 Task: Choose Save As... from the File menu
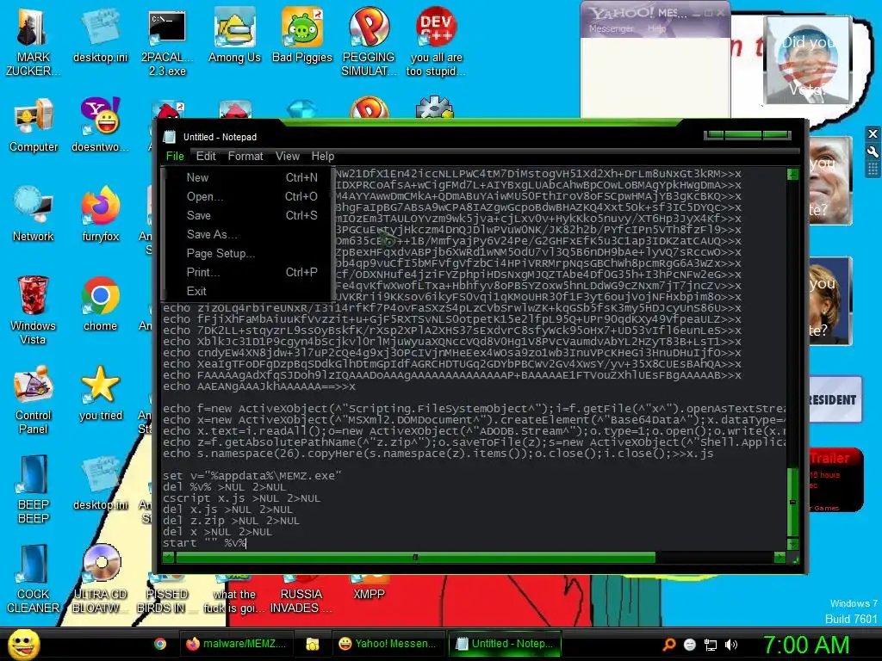pyautogui.click(x=247, y=234)
